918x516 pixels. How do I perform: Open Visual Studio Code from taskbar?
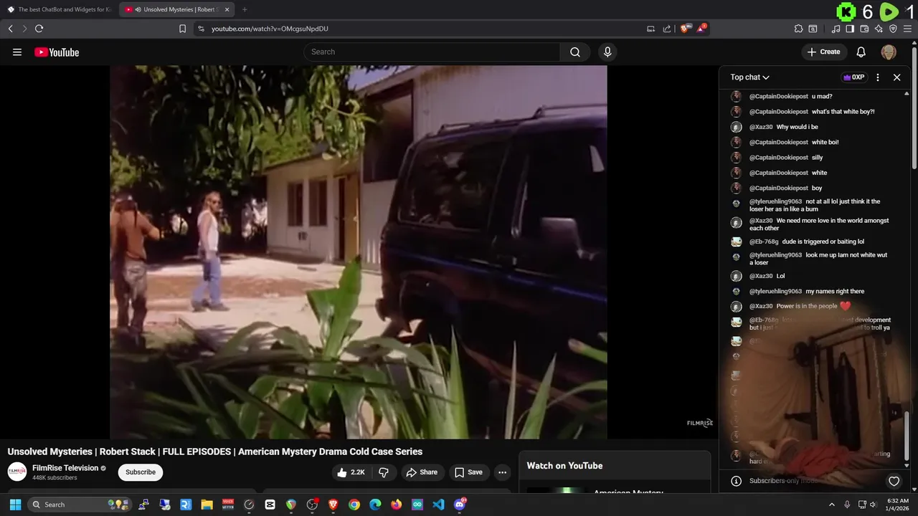(438, 505)
